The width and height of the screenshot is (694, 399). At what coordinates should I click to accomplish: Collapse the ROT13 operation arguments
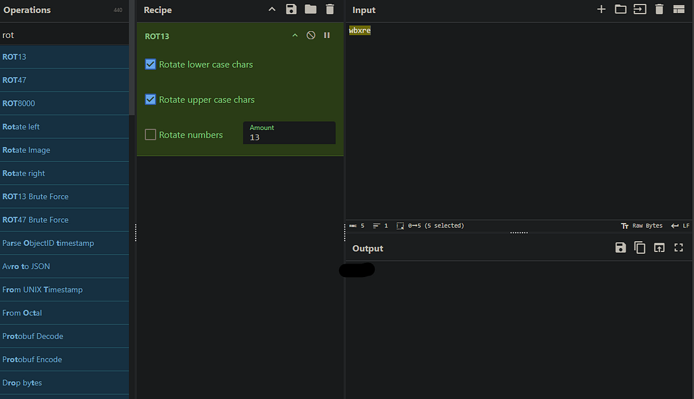(x=295, y=35)
